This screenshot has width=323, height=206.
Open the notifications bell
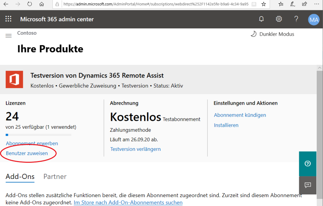(261, 19)
